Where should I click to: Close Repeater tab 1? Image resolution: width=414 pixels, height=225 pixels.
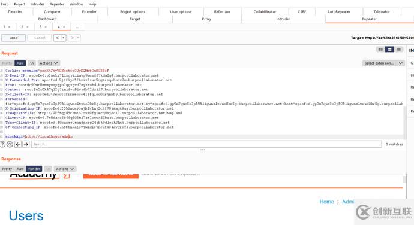point(9,27)
